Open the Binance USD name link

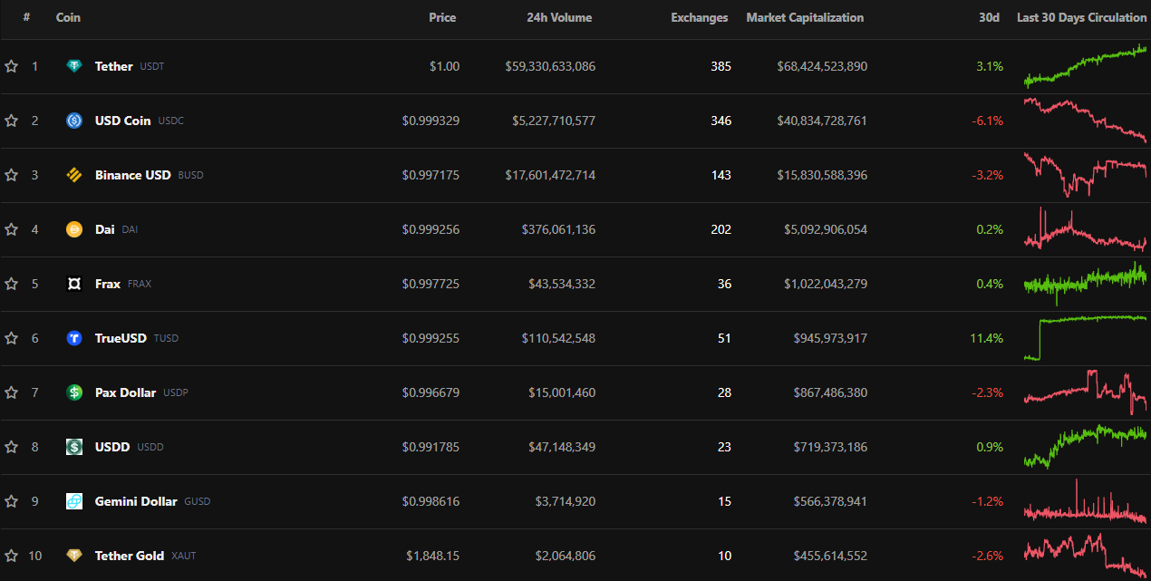pos(132,175)
